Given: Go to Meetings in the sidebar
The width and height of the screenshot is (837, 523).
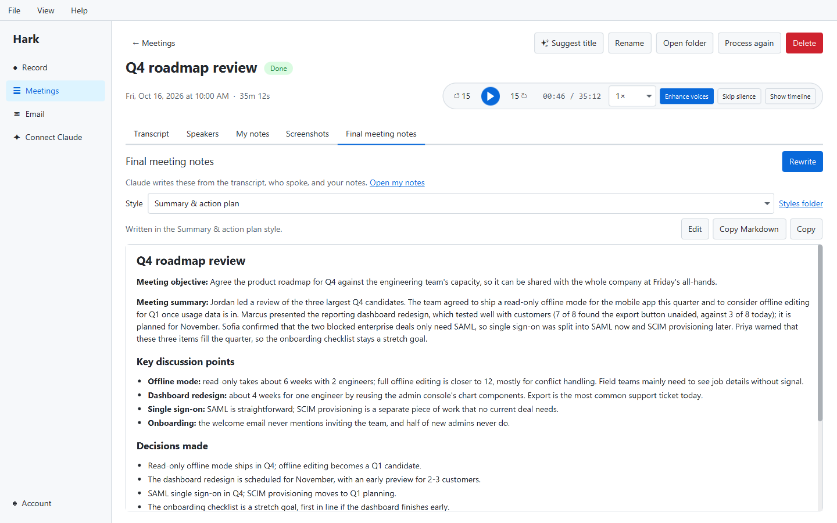Looking at the screenshot, I should [56, 91].
